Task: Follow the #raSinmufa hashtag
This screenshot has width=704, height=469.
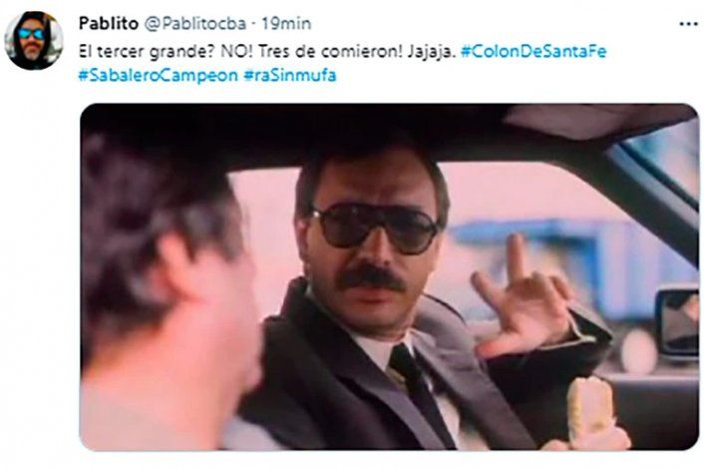Action: click(x=290, y=75)
